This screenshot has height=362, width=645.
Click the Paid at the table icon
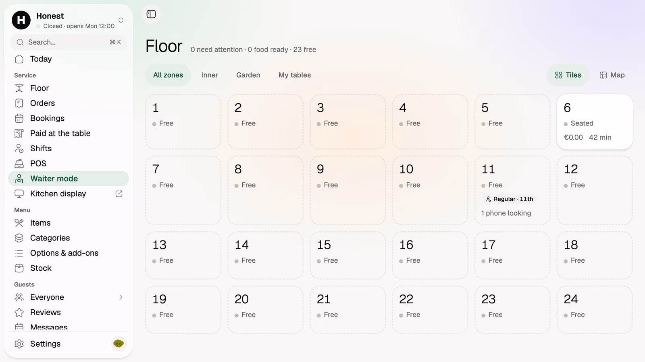pos(19,134)
